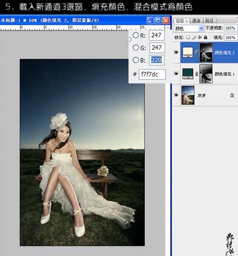The image size is (238, 256).
Task: Click mask link icon on 颜色填充 2
Action: pos(197,52)
